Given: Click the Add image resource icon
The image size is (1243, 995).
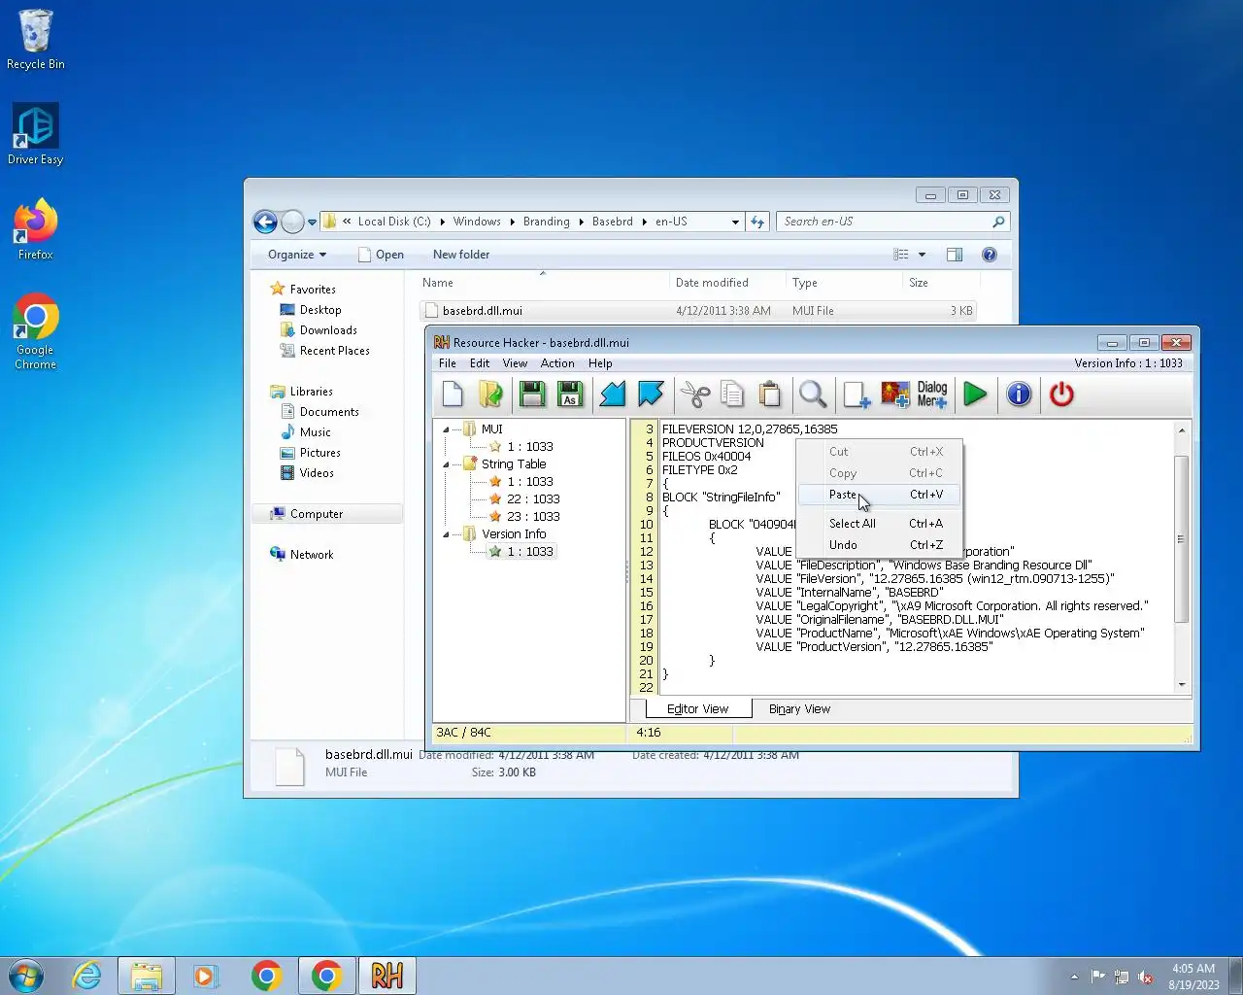Looking at the screenshot, I should click(x=895, y=394).
